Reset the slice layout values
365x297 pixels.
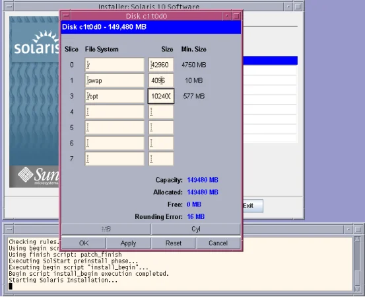click(x=174, y=243)
